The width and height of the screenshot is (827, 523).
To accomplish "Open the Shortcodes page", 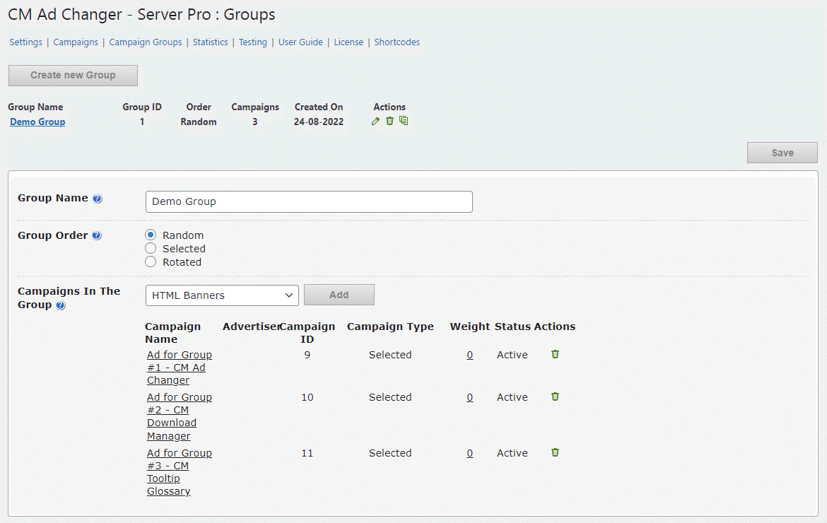I will tap(397, 42).
